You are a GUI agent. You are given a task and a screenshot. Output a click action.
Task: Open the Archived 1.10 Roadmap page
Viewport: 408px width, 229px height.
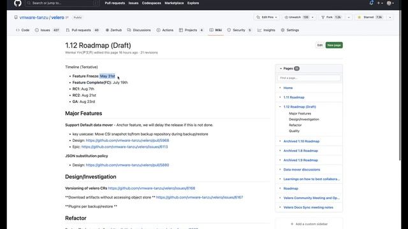coord(302,141)
